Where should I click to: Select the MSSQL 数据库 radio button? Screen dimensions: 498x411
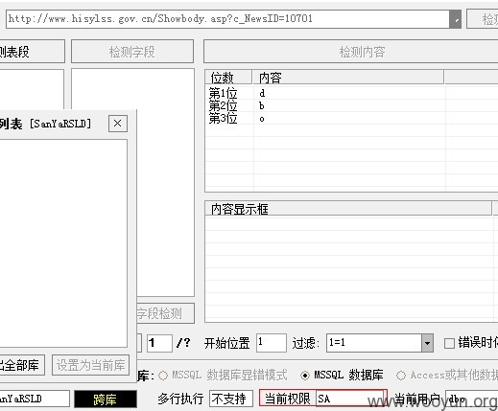pyautogui.click(x=305, y=376)
